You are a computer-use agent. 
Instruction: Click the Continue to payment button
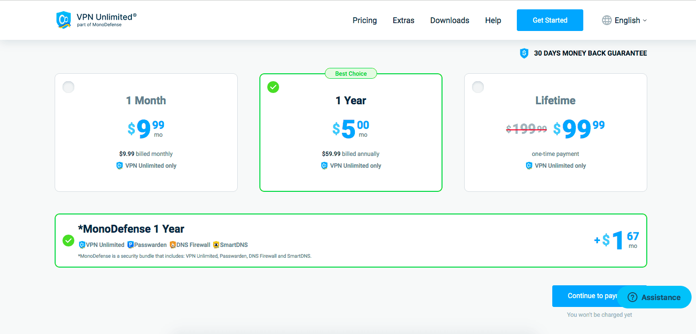pos(586,296)
